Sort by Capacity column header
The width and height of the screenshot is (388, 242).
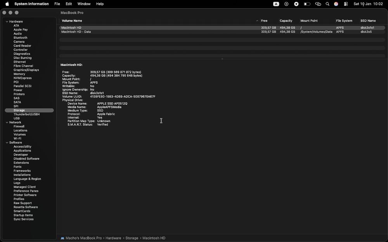coord(286,21)
